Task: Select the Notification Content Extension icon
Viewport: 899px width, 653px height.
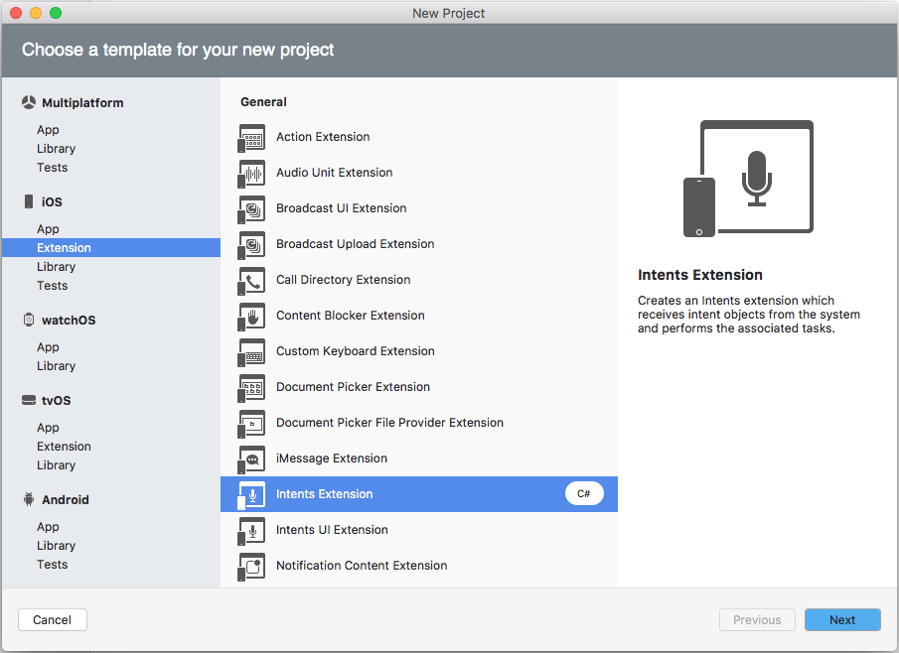Action: 252,567
